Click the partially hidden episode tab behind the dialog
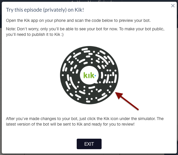Viewport: 178px width, 155px height. coord(95,1)
